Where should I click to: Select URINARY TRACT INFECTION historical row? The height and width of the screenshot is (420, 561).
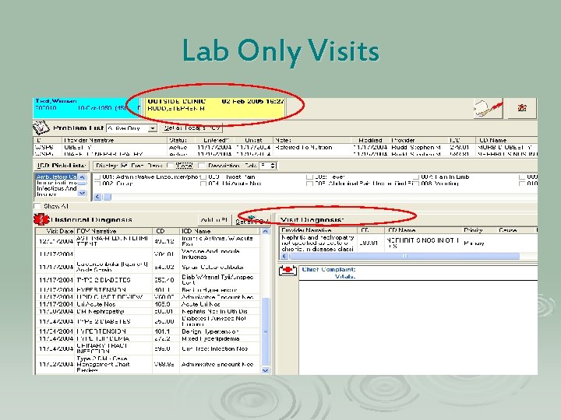click(148, 348)
